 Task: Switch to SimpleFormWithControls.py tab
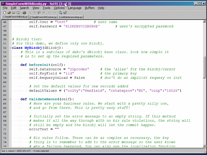click(43, 17)
